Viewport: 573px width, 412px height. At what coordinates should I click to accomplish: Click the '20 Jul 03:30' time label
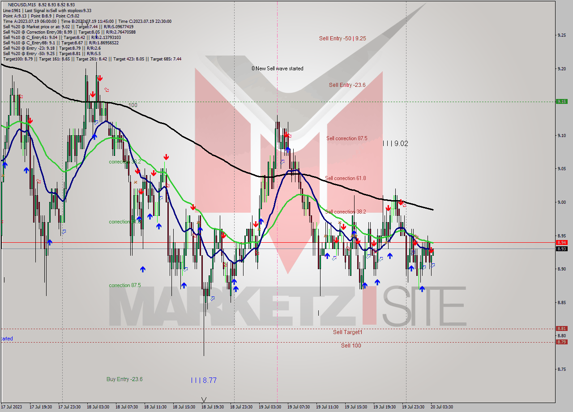click(x=442, y=407)
